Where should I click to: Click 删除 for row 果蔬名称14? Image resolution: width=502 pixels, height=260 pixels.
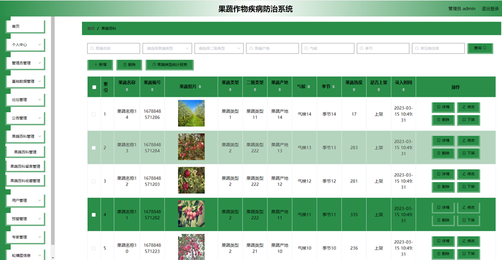coord(443,120)
